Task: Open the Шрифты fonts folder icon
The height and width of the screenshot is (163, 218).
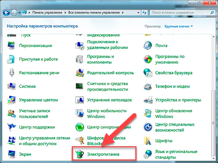Action: click(148, 141)
